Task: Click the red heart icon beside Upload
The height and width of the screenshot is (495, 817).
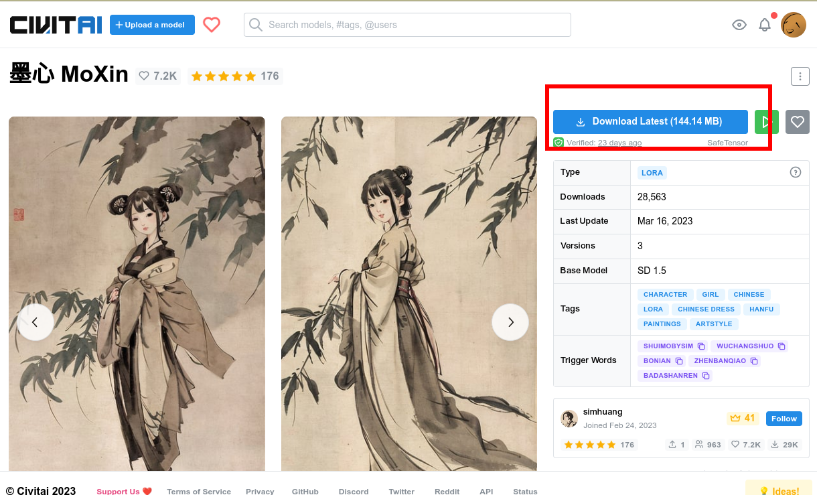Action: pos(212,25)
